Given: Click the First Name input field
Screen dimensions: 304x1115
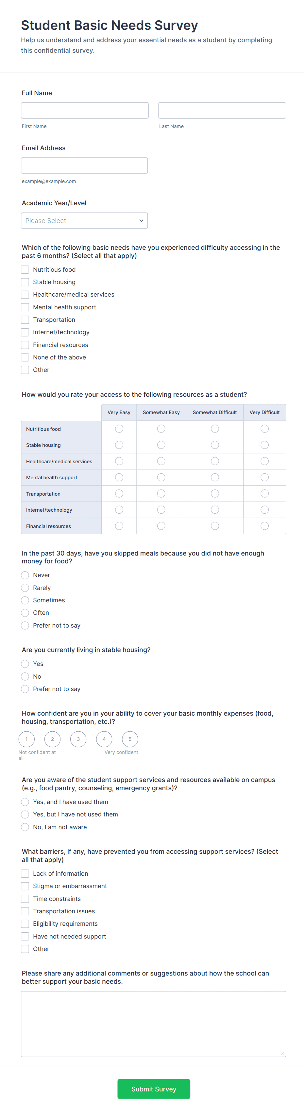Looking at the screenshot, I should click(84, 110).
